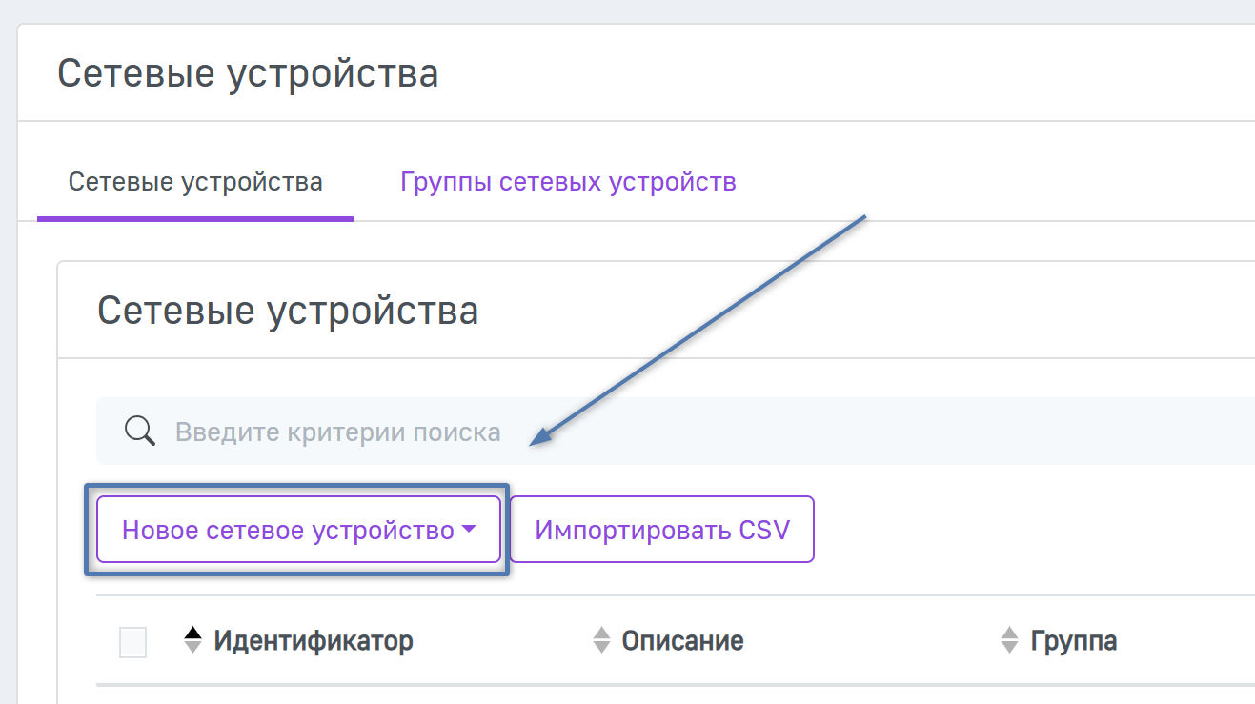Click the top page title Сетевые устройства
Screen dimensions: 1255x704
pyautogui.click(x=248, y=73)
